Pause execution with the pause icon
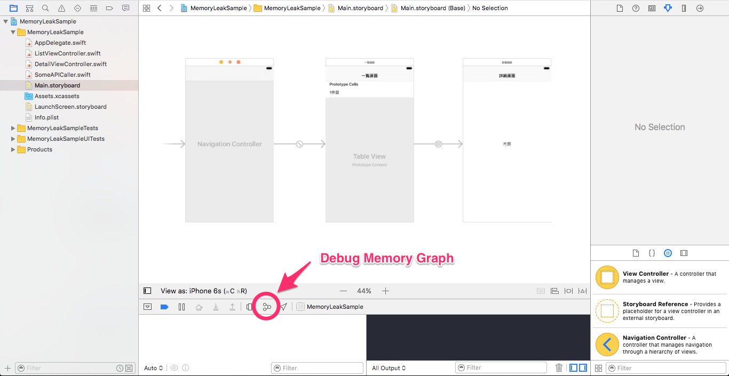This screenshot has height=376, width=729. pyautogui.click(x=181, y=307)
